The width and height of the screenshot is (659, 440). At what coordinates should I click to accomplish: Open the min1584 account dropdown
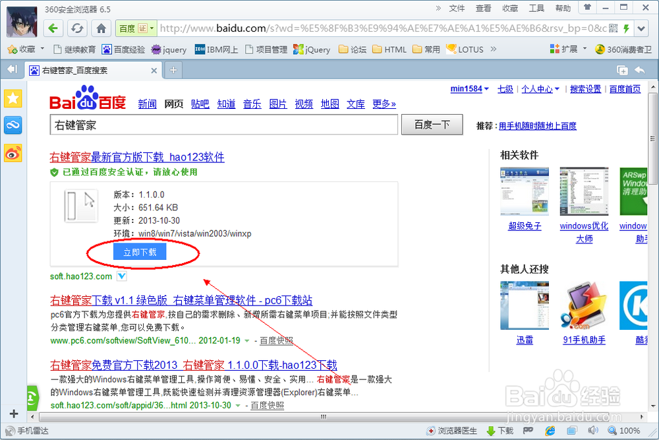(x=469, y=89)
